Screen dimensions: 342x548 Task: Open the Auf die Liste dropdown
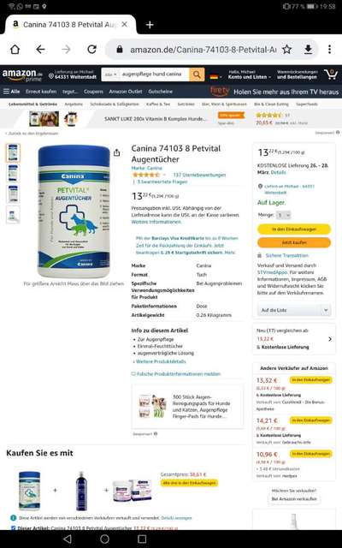(294, 310)
